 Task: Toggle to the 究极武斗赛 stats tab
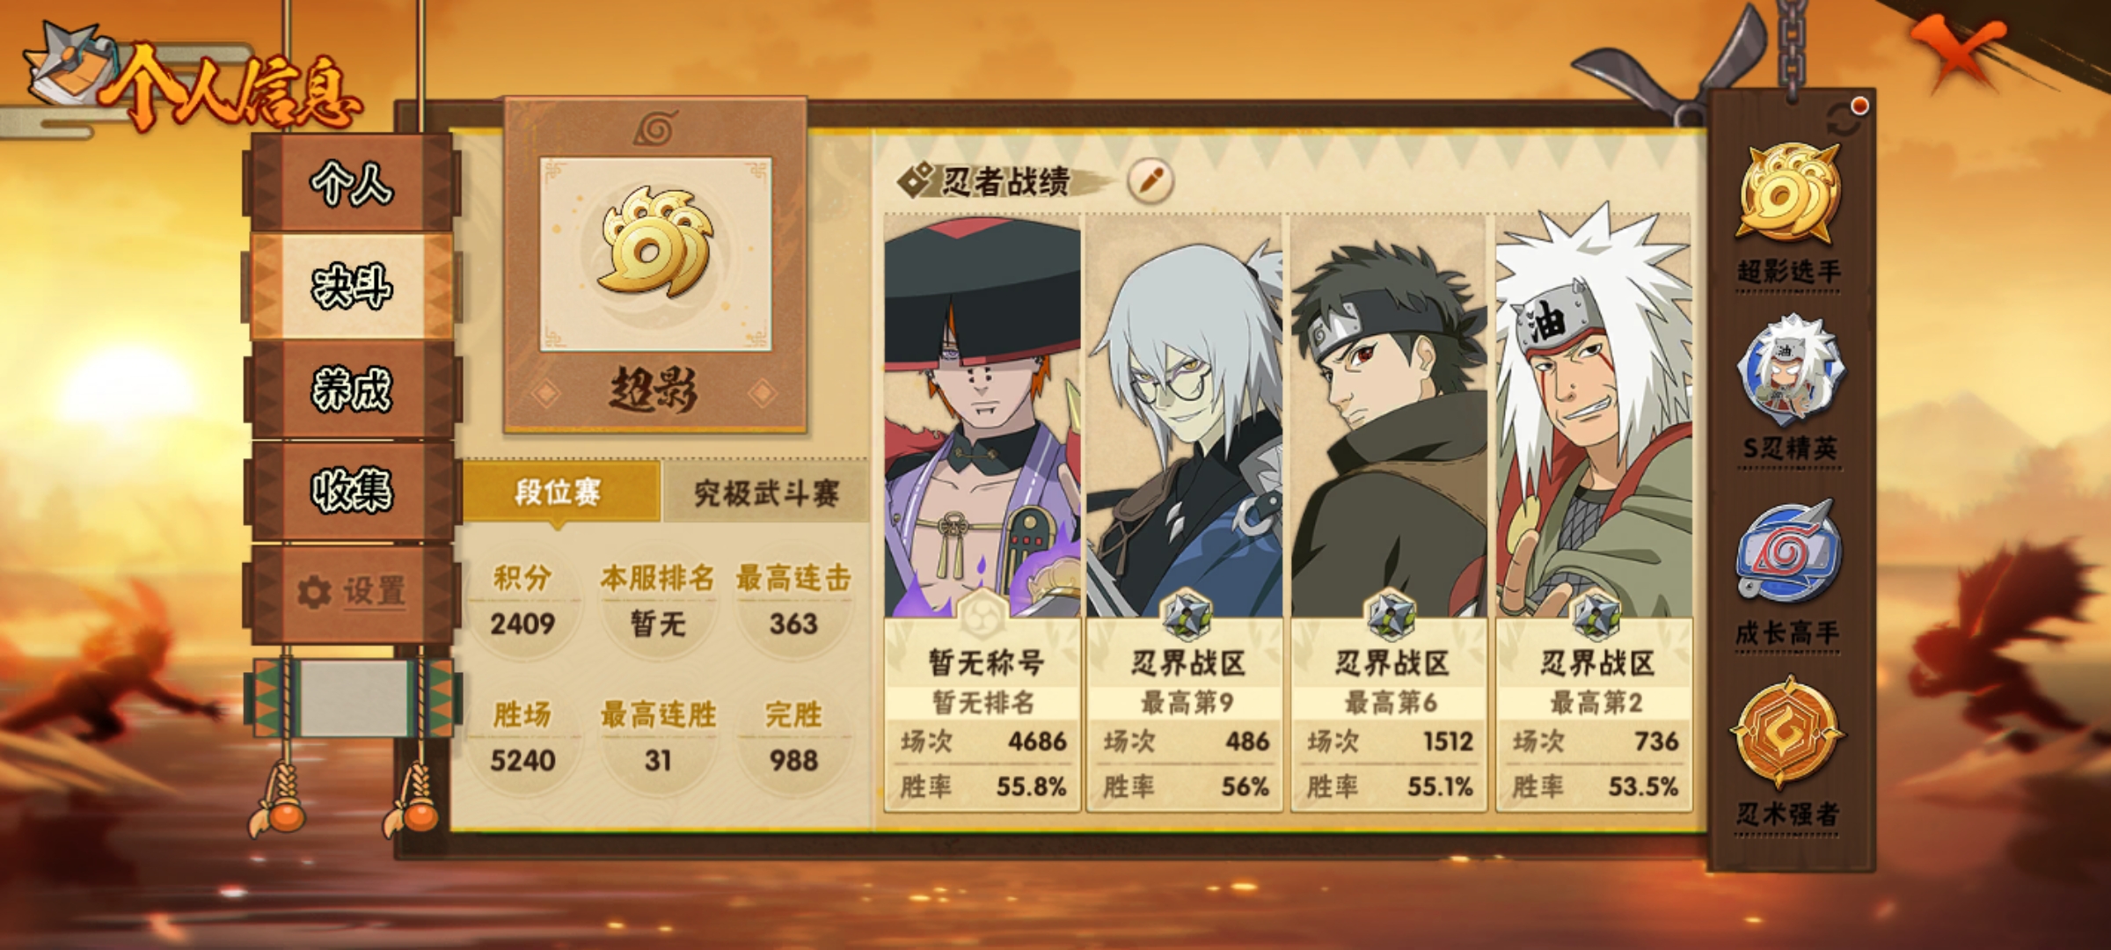[766, 493]
